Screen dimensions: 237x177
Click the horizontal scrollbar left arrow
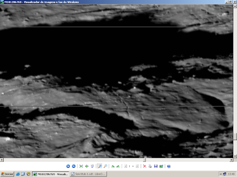point(1,160)
